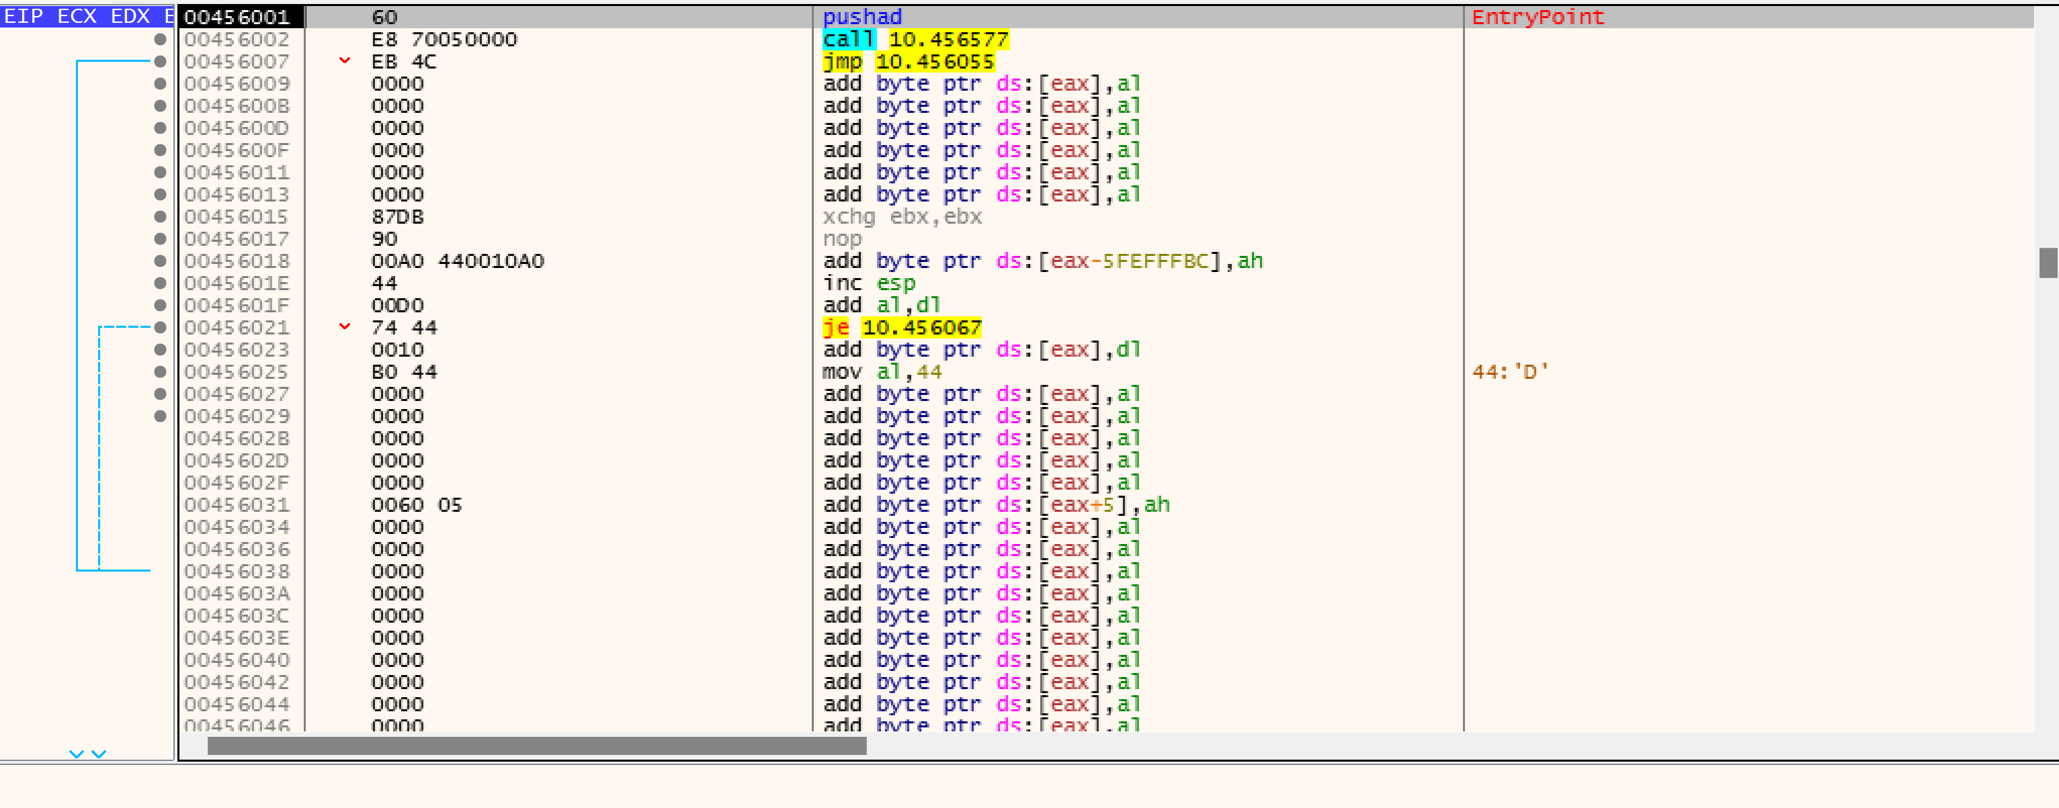2059x808 pixels.
Task: Click the vertical scrollbar thumb at right edge
Action: click(2048, 263)
